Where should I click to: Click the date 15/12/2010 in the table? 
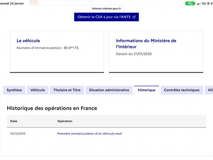18,134
